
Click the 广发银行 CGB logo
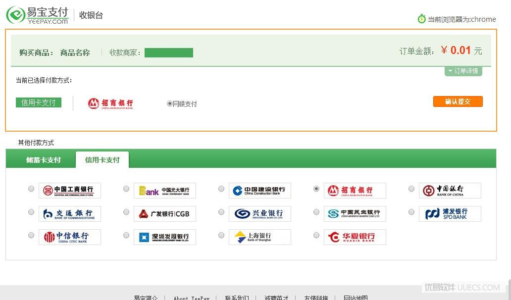click(165, 214)
